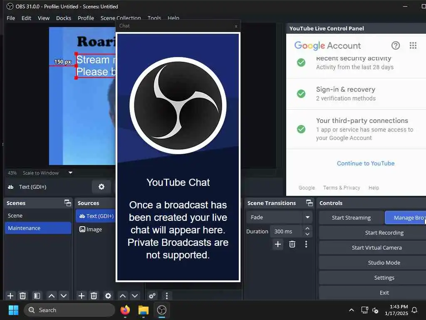Open the notifications bell in system tray
The width and height of the screenshot is (426, 320).
pyautogui.click(x=414, y=310)
